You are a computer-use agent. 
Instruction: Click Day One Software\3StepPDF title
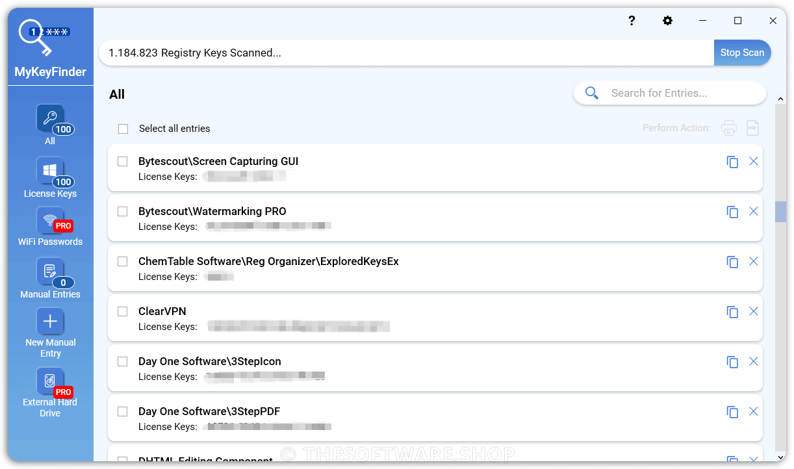coord(209,411)
